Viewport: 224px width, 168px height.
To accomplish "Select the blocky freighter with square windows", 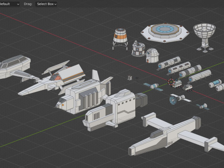I will 115,109.
